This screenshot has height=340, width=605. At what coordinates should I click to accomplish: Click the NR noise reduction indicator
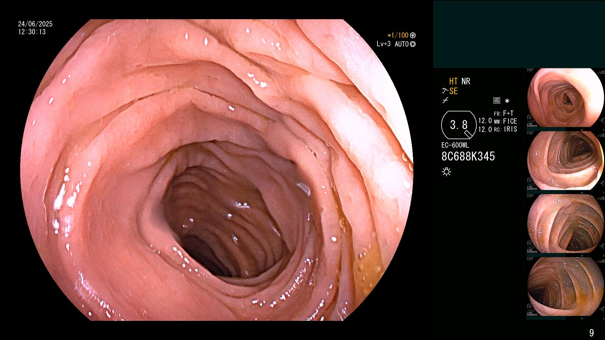[x=466, y=82]
